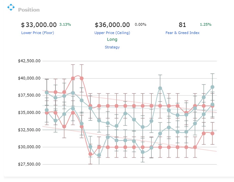Click the green Long strategy label
The width and height of the screenshot is (234, 182).
(x=112, y=39)
